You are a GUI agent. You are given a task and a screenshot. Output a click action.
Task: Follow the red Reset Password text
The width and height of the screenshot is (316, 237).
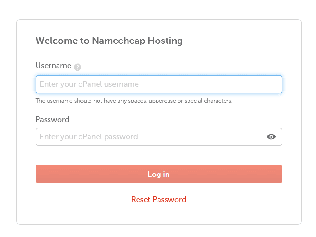click(x=158, y=200)
